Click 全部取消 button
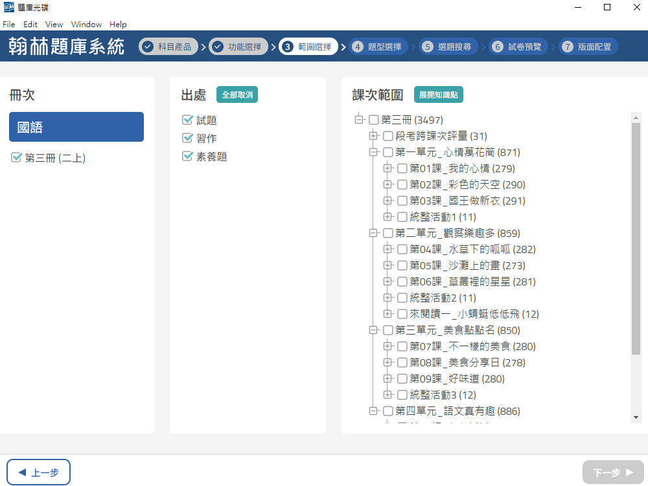Image resolution: width=648 pixels, height=486 pixels. pyautogui.click(x=237, y=94)
